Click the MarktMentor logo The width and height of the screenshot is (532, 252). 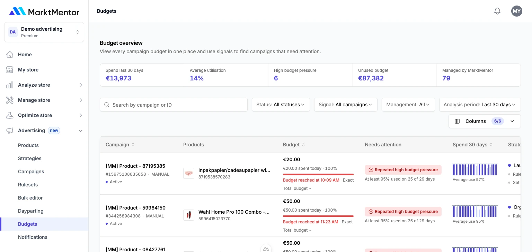coord(44,11)
